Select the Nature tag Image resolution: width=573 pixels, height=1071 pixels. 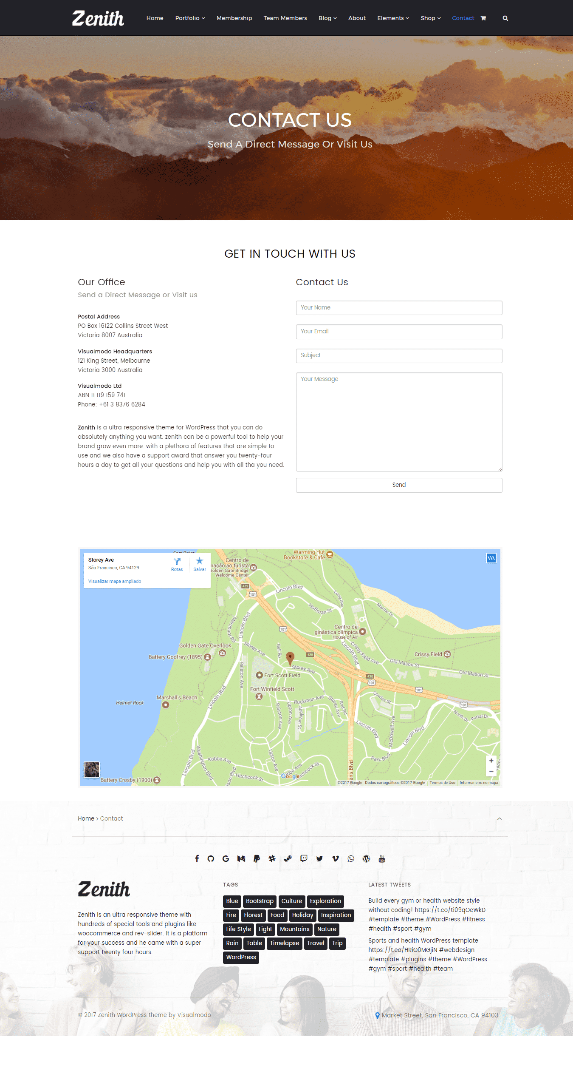click(x=327, y=929)
